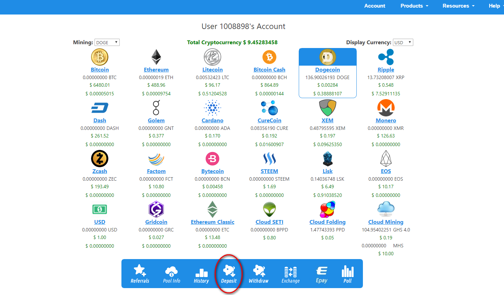The image size is (504, 295).
Task: Click the 136.90026193 DOGE balance
Action: (x=327, y=77)
